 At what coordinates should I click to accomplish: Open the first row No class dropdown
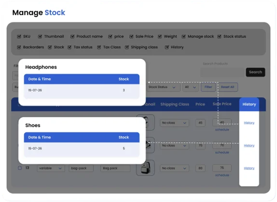click(174, 123)
